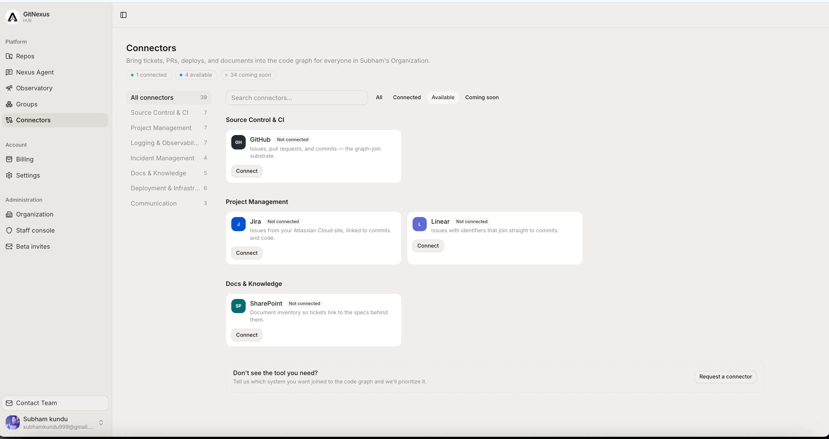This screenshot has width=829, height=439.
Task: Click Jira 'Not connected' status badge
Action: click(283, 222)
